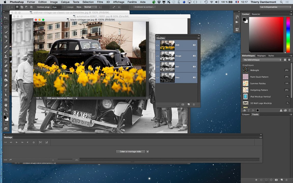The width and height of the screenshot is (293, 183).
Task: Toggle visibility of the Bleu channel
Action: (157, 78)
